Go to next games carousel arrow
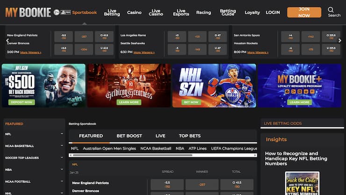Viewport: 346px width, 195px height. point(340,41)
